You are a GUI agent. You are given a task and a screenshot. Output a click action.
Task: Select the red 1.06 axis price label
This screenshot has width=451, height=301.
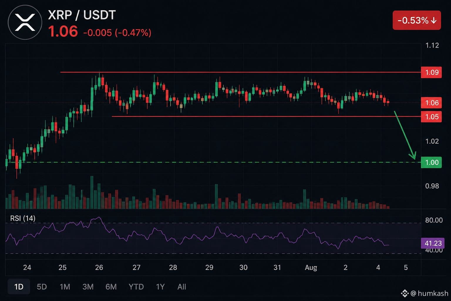coord(431,103)
